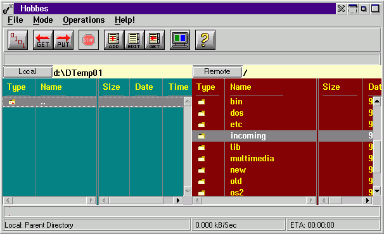Screen dimensions: 384x234
Task: Click the parent directory folder icon
Action: [12, 102]
